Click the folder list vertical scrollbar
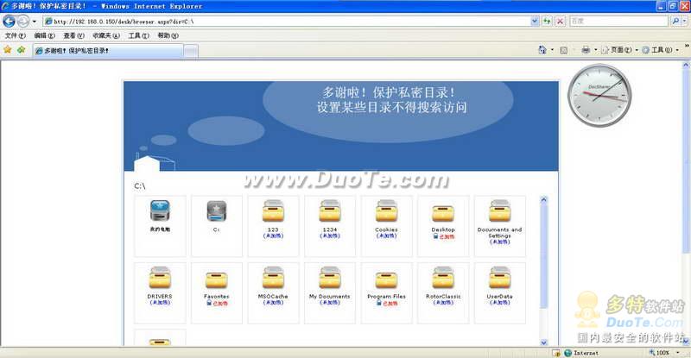The width and height of the screenshot is (691, 358). [x=544, y=259]
